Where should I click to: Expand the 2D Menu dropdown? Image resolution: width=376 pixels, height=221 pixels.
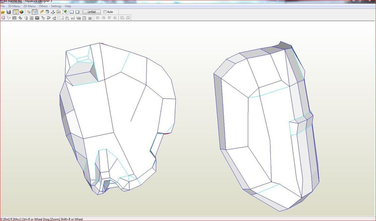(x=29, y=6)
